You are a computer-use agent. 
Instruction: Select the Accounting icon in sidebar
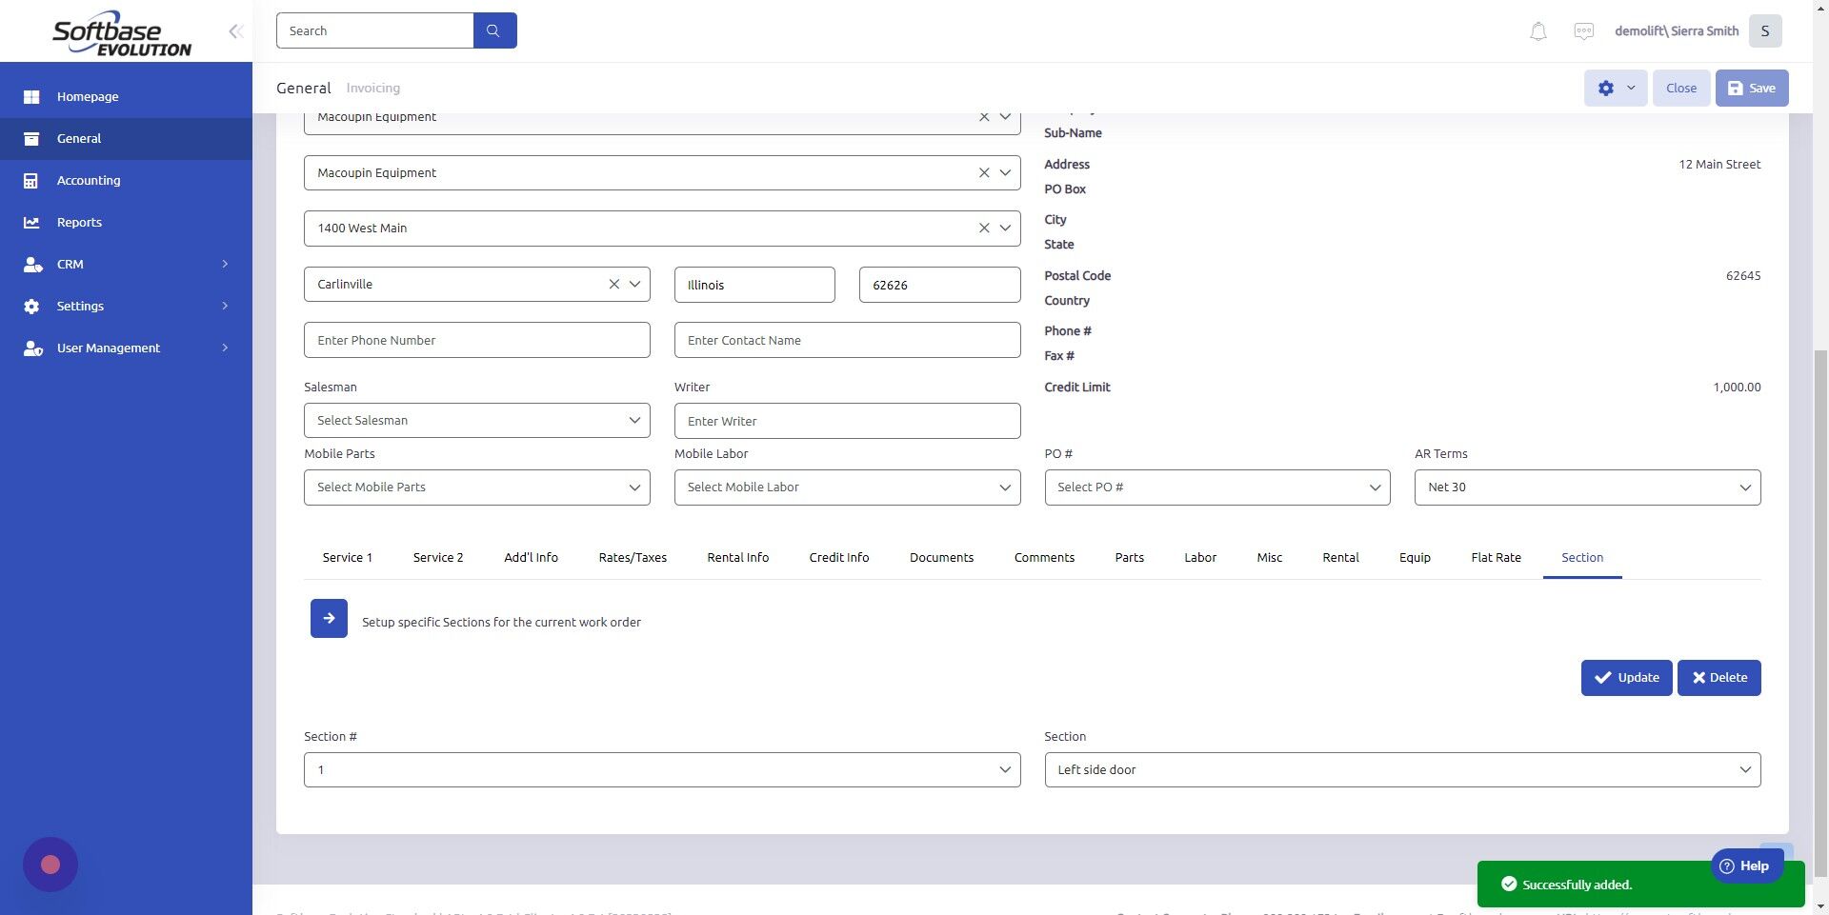(32, 180)
